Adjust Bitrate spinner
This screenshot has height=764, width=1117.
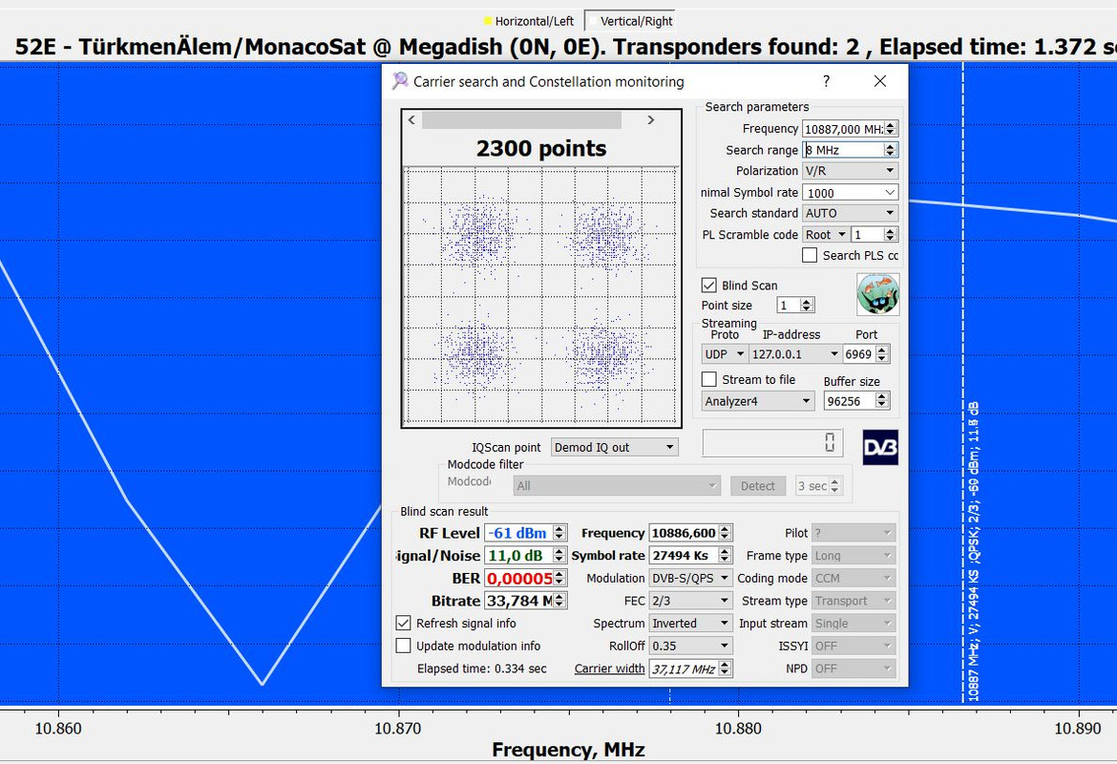[x=559, y=601]
